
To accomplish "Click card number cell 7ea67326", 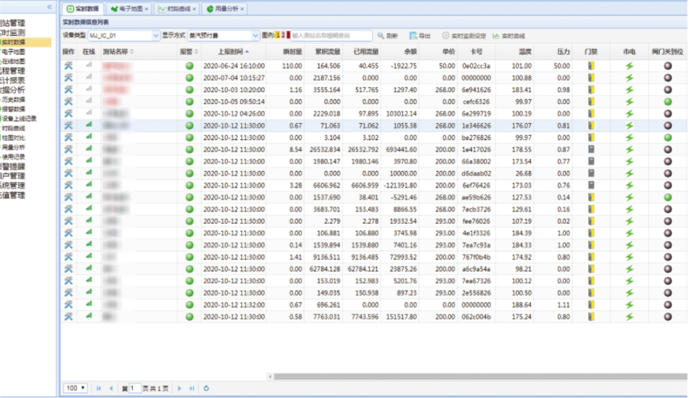I will coord(476,281).
